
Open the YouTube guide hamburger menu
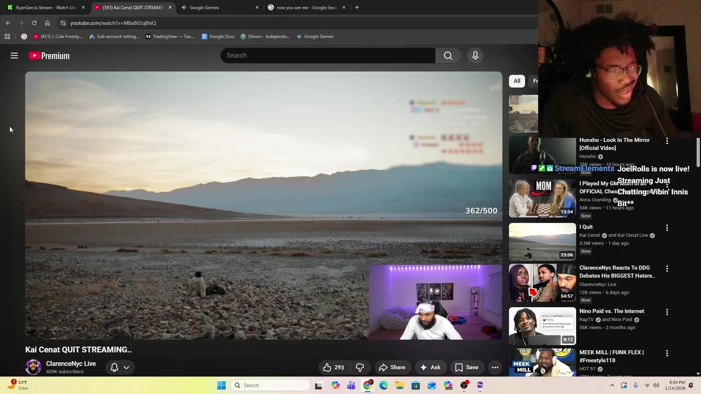pos(14,55)
